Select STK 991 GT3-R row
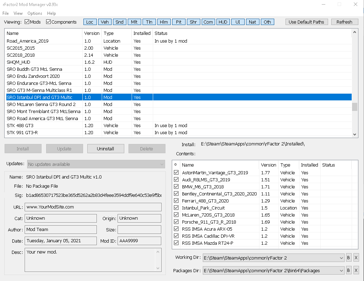364x281 pixels. (178, 132)
